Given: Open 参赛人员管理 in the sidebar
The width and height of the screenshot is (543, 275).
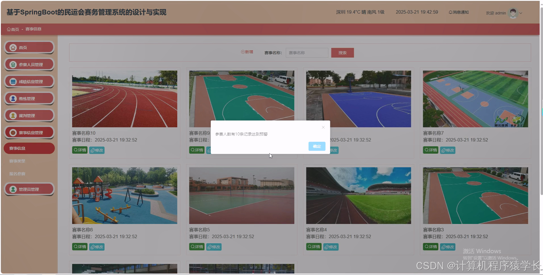Looking at the screenshot, I should point(29,64).
